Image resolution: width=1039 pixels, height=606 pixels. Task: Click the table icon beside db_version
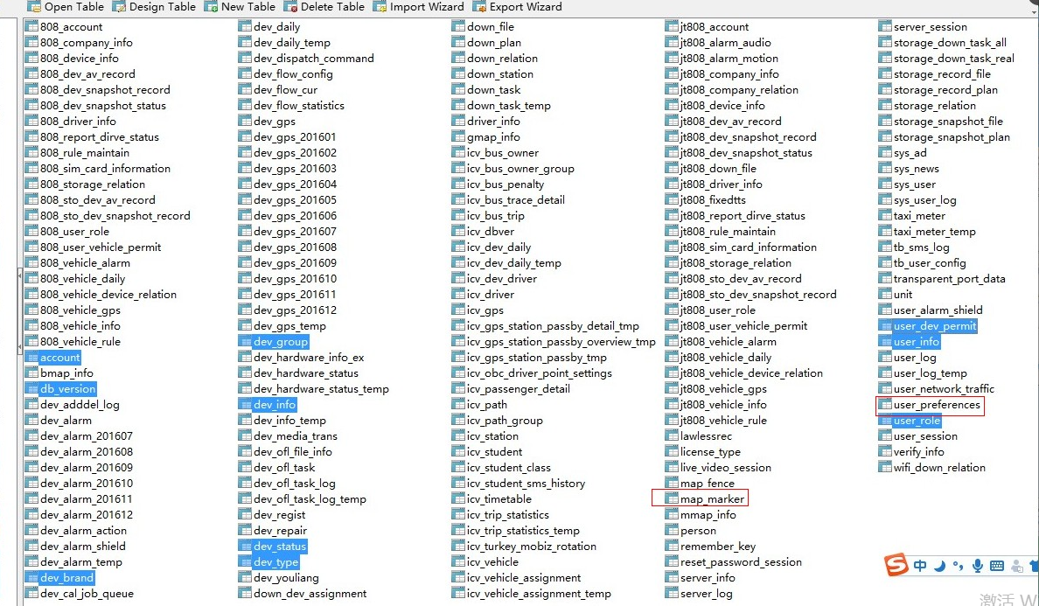pyautogui.click(x=31, y=389)
